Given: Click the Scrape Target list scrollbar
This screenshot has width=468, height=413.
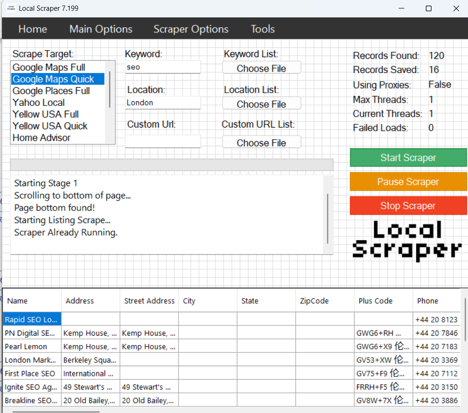Looking at the screenshot, I should click(110, 90).
